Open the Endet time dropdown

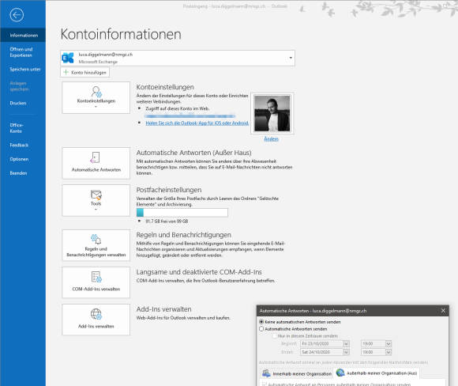pos(389,352)
